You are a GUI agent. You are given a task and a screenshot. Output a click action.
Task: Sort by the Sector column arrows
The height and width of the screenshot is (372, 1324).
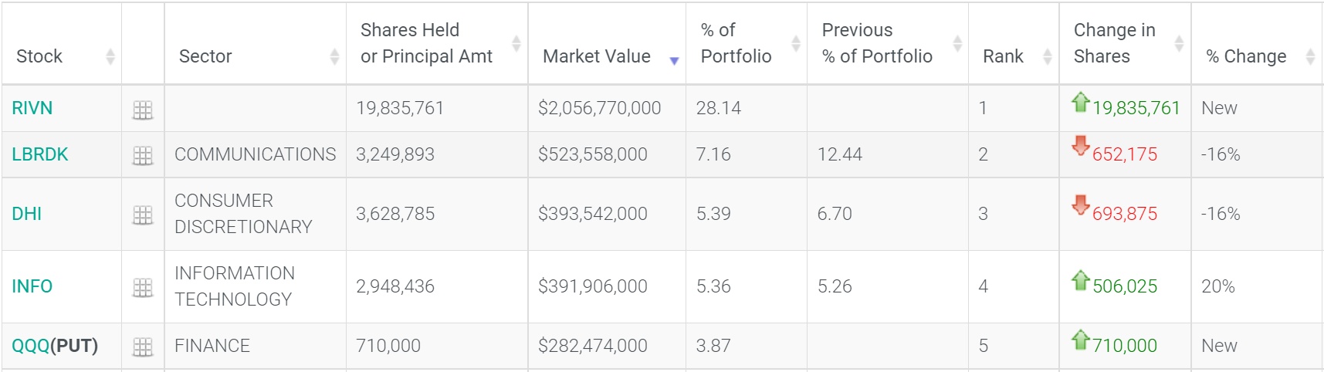(334, 56)
